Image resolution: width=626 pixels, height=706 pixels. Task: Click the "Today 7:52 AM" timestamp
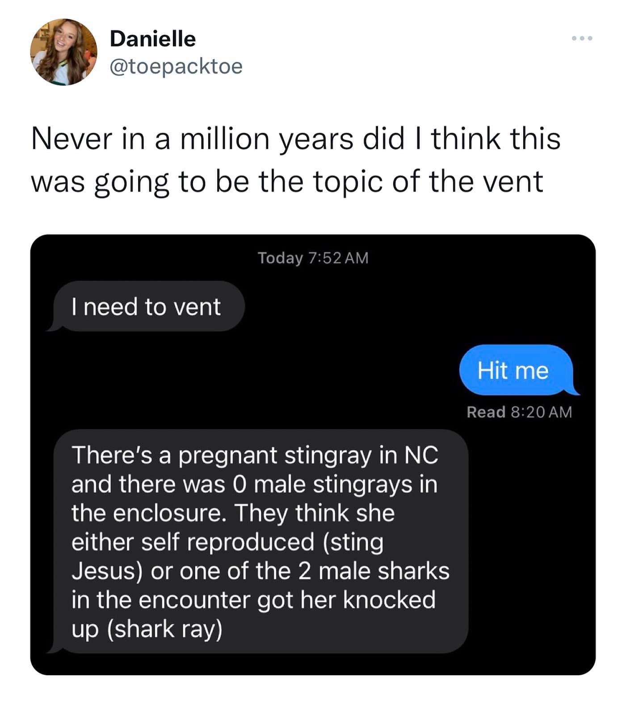click(x=313, y=258)
